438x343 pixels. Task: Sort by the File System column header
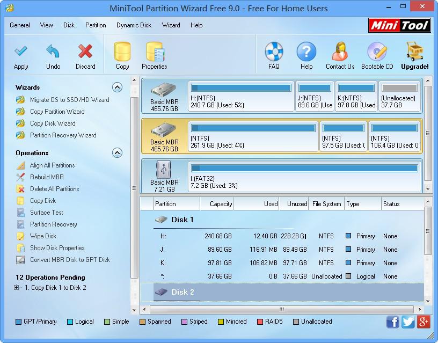click(326, 204)
